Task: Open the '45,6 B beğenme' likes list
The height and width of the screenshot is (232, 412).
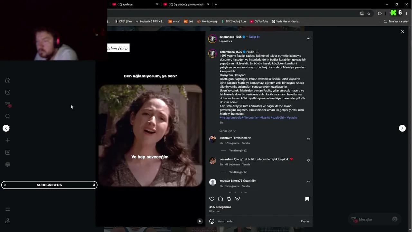Action: pos(220,207)
